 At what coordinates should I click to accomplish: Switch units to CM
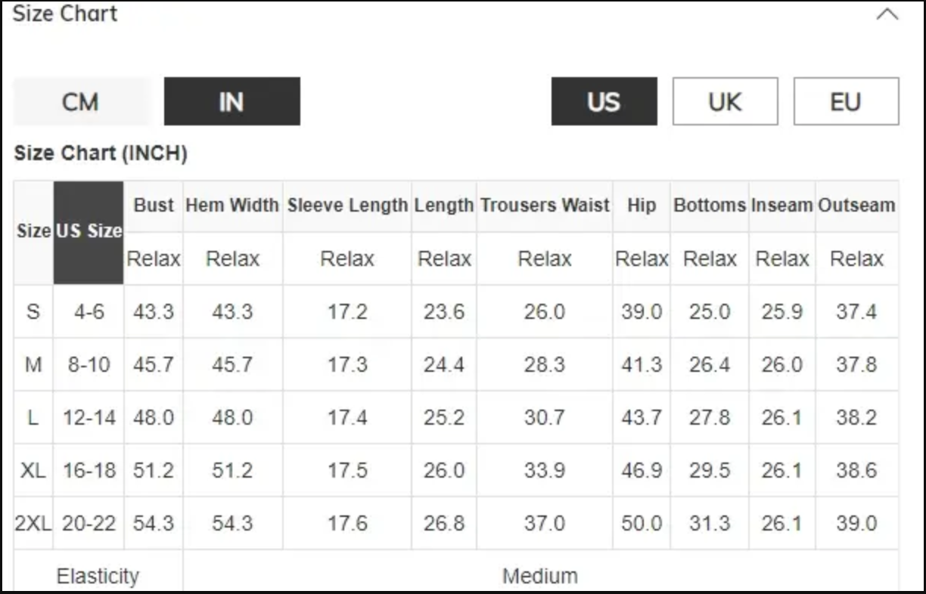81,101
